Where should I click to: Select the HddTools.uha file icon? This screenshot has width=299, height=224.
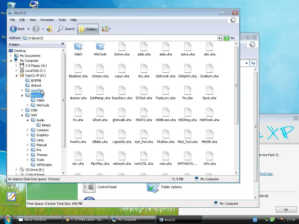coord(210,112)
